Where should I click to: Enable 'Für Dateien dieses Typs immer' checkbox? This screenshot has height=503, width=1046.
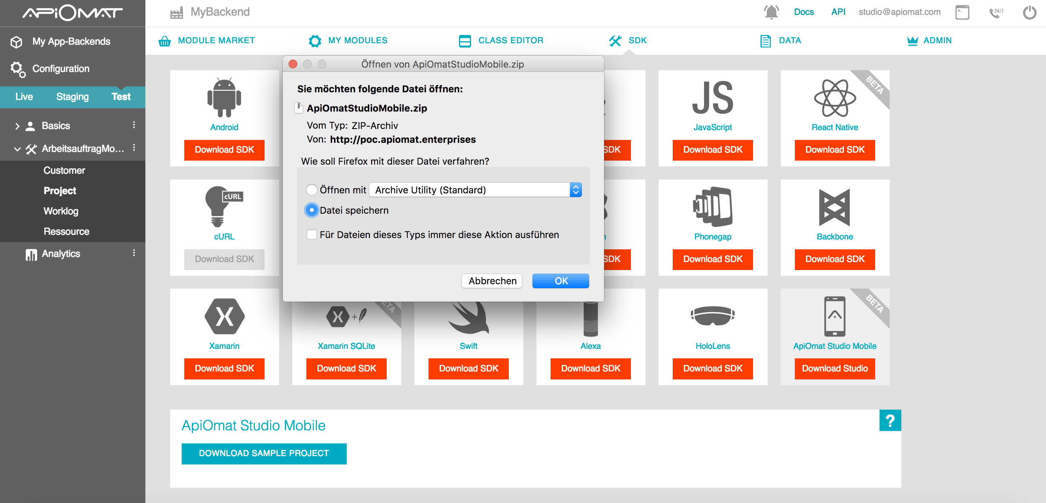click(311, 234)
